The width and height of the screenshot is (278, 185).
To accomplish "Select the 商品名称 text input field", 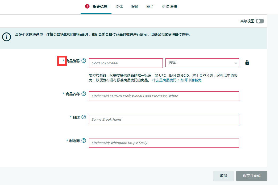I will (164, 96).
